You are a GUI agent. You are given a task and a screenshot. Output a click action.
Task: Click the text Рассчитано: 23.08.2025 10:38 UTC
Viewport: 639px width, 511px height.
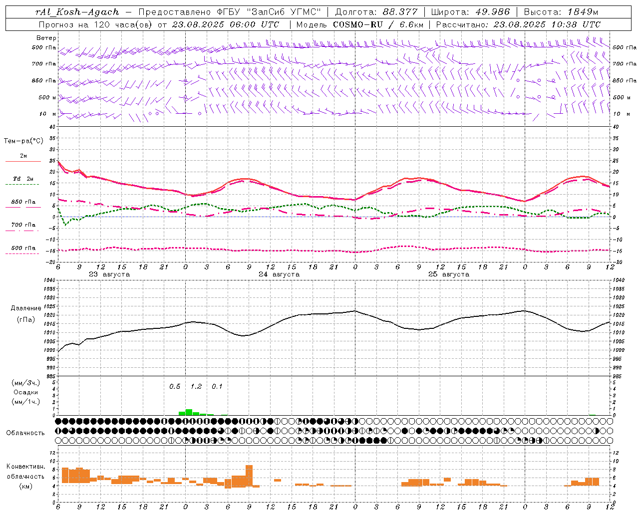click(x=518, y=24)
